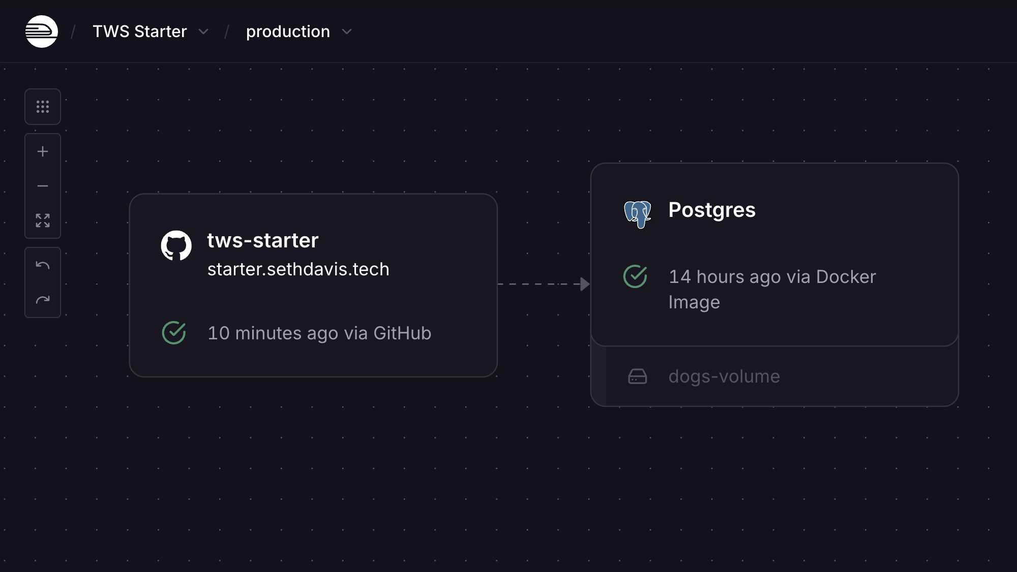Zoom out with the minus icon
1017x572 pixels.
43,186
